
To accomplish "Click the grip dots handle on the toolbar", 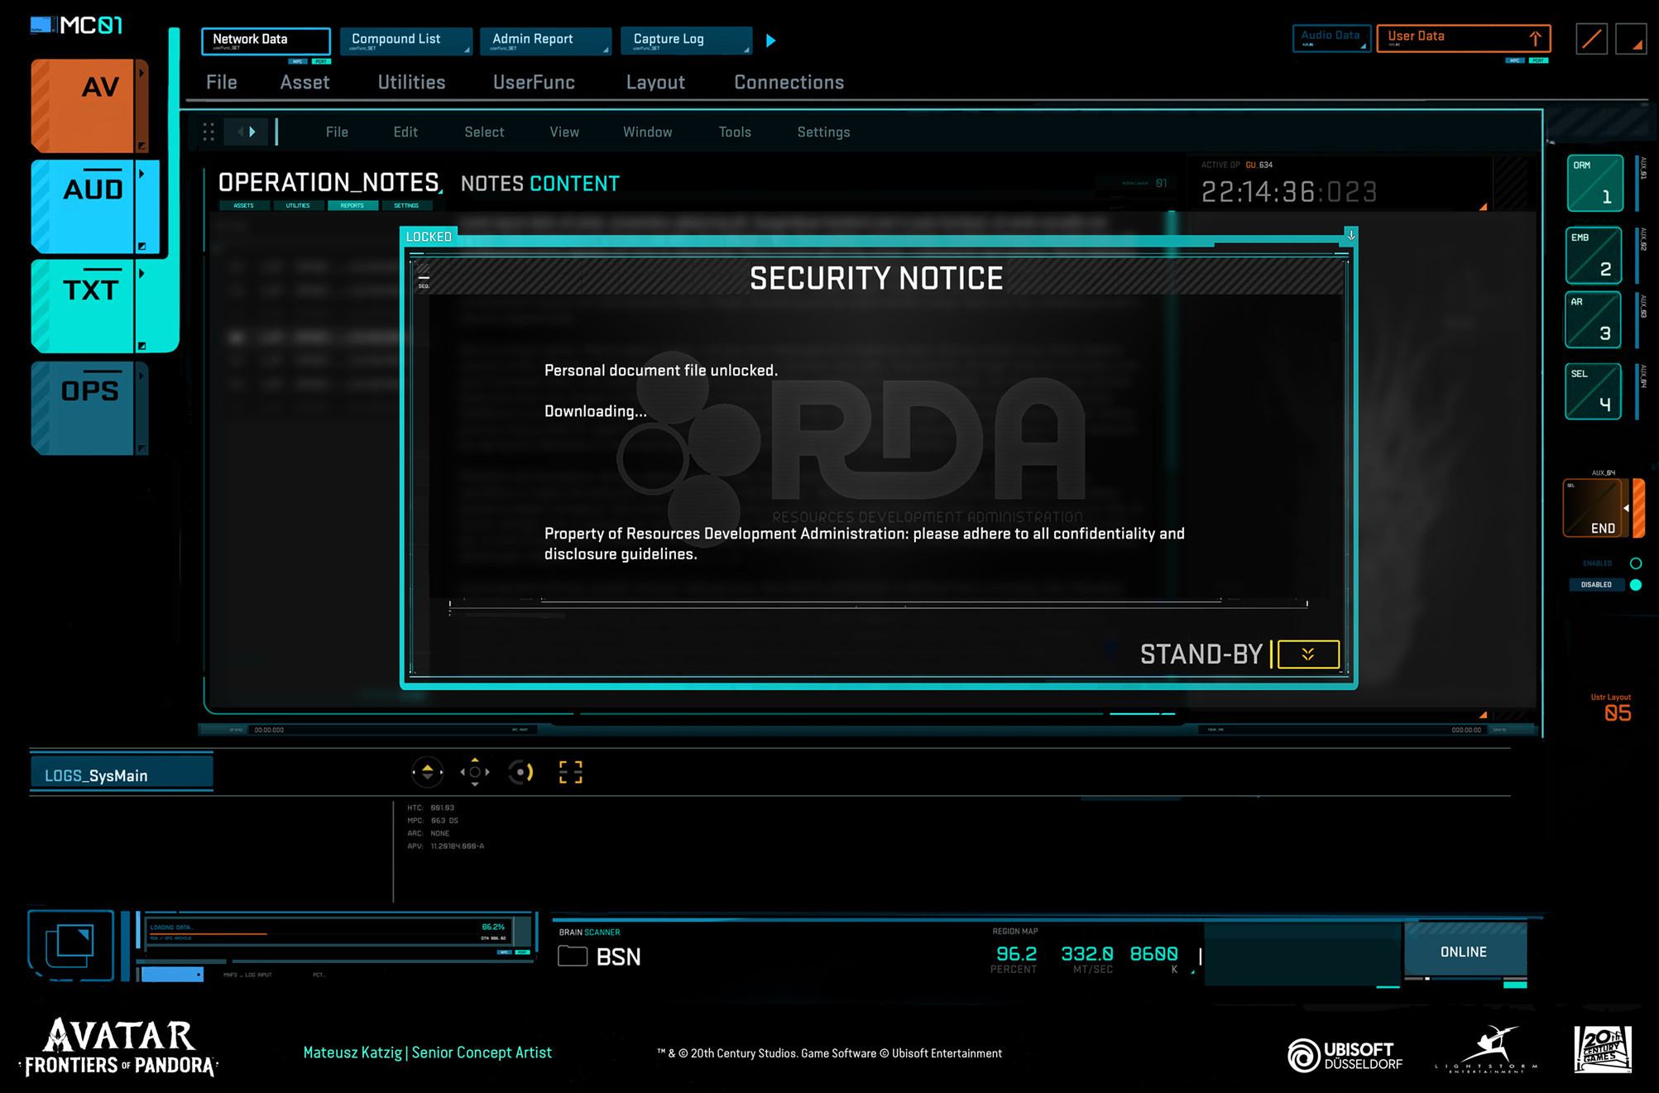I will (x=209, y=132).
